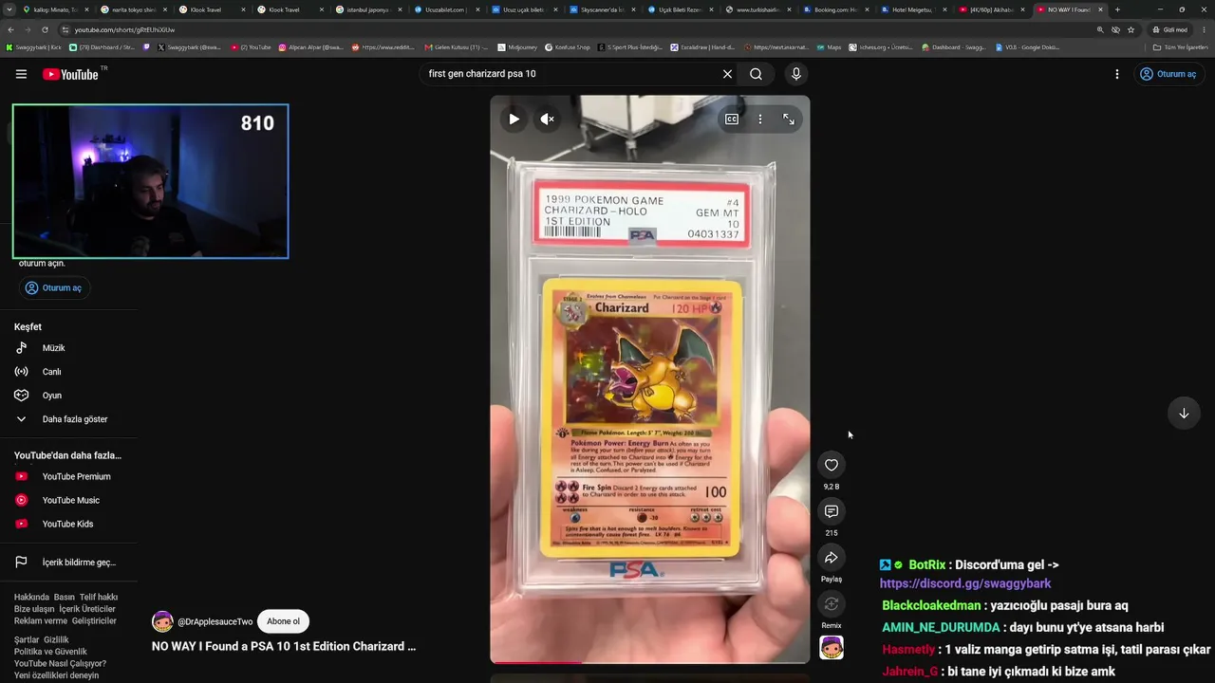Open the comments with 215 count
Screen dimensions: 1215x683
[x=832, y=511]
